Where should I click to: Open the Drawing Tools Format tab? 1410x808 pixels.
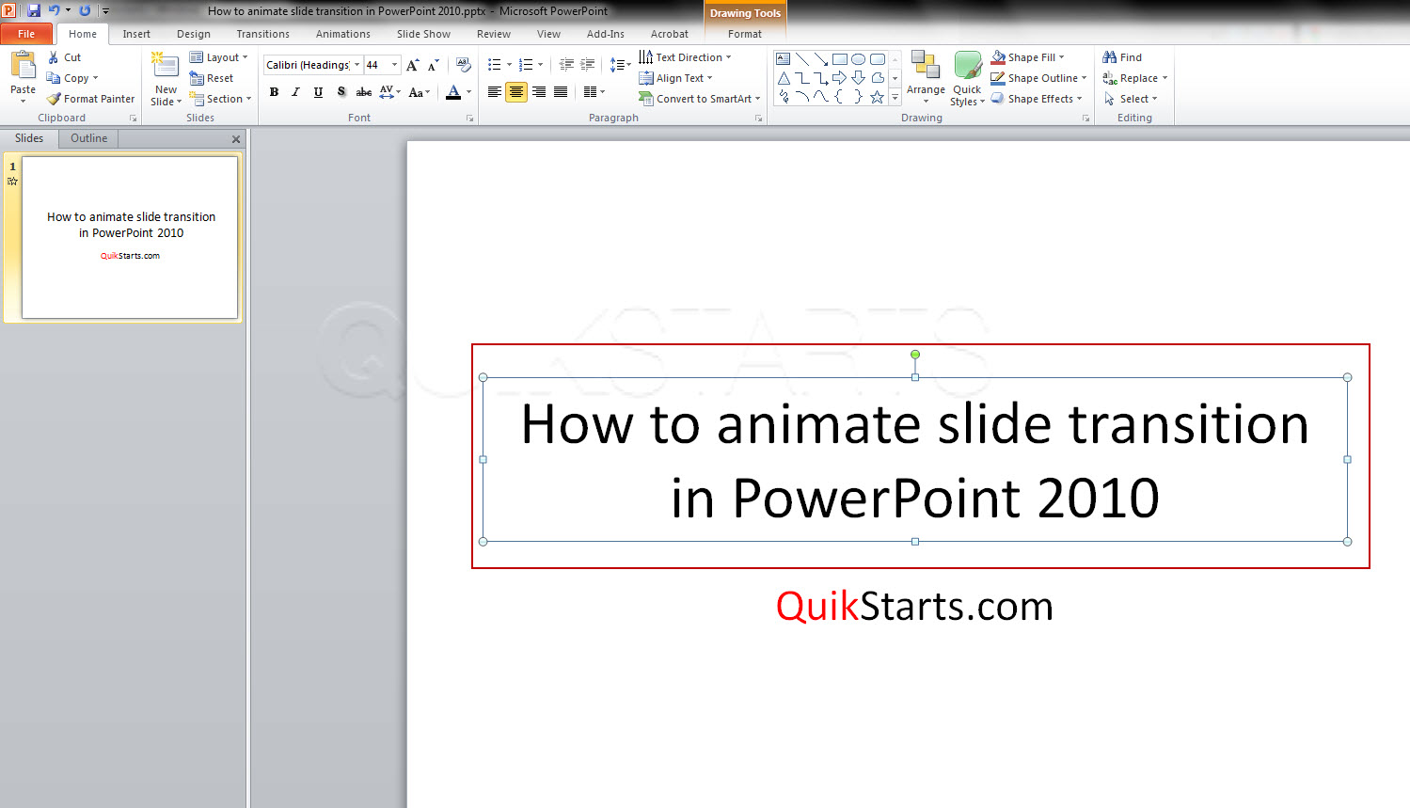(x=745, y=34)
